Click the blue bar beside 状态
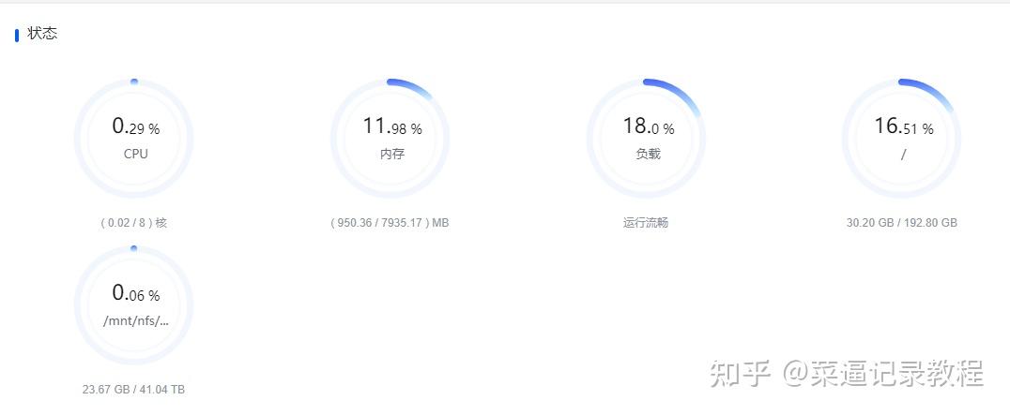The height and width of the screenshot is (415, 1010). 17,35
